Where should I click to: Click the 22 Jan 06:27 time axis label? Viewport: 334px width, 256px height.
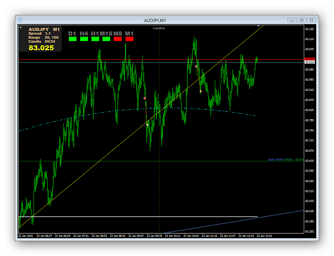tap(44, 236)
